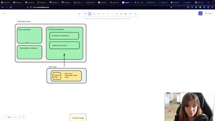Open the Excalidraw hamburger main menu
215x121 pixels.
click(x=4, y=13)
